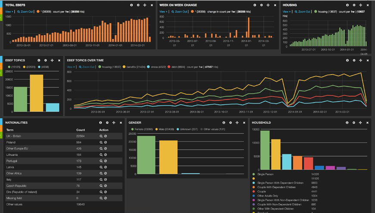
Task: Click move icon on EBEF Topics Over Time panel
Action: coord(361,60)
